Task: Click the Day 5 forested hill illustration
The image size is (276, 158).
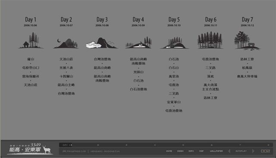Action: click(x=174, y=43)
